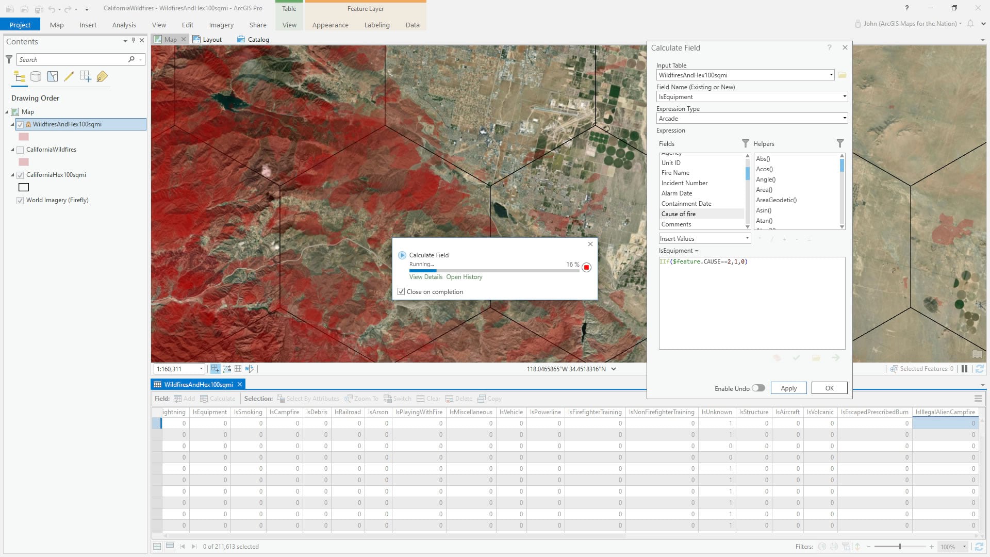This screenshot has height=557, width=990.
Task: Click the snapping grid icon on map bar
Action: click(x=215, y=369)
